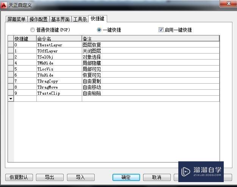Click the 对象选择 remark cell

point(151,57)
